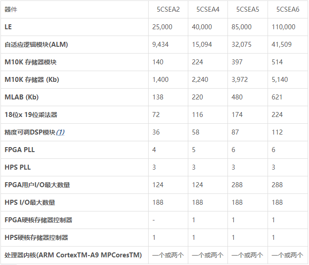Screen dimensions: 309x265
Task: Click the ALM value 9,434
Action: point(160,45)
